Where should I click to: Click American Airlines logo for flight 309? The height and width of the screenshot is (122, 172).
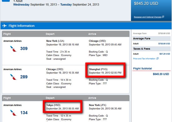point(13,49)
